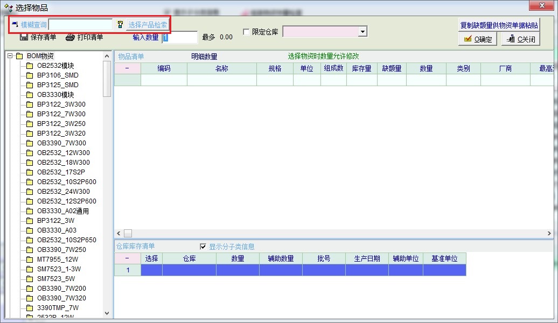Open the 限定仓库 warehouse dropdown
Screen dimensions: 558x323
(x=362, y=32)
